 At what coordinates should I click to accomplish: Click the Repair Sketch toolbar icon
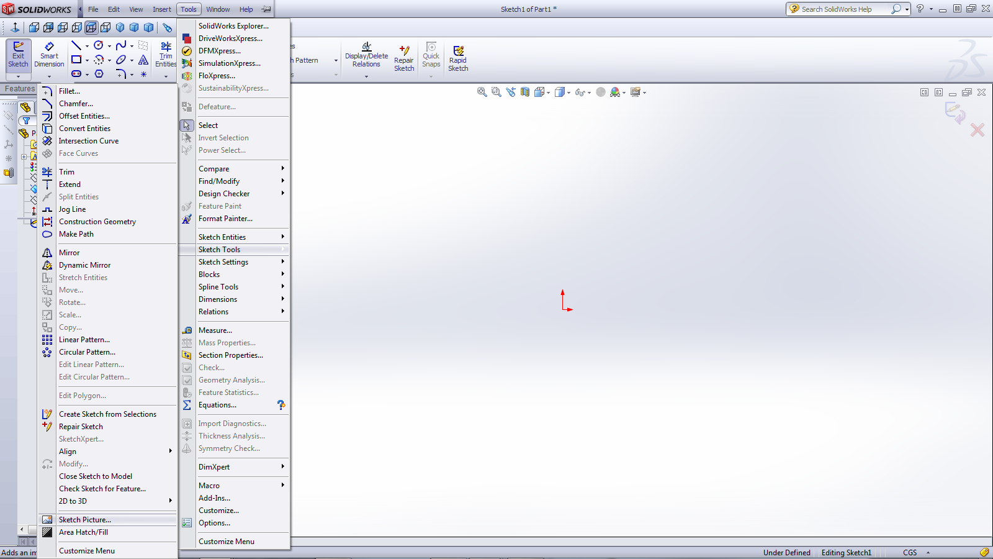404,58
